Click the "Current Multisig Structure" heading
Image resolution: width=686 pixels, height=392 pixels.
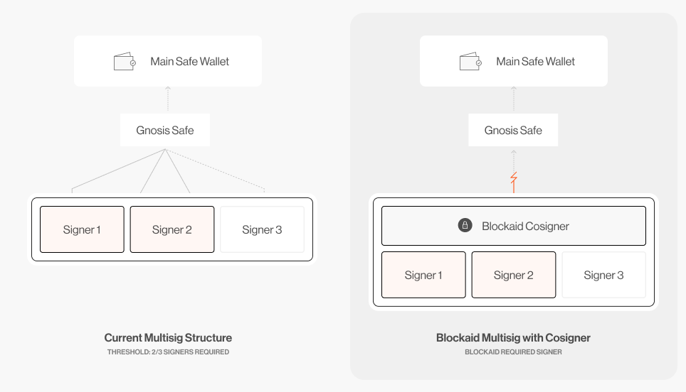[x=168, y=338]
